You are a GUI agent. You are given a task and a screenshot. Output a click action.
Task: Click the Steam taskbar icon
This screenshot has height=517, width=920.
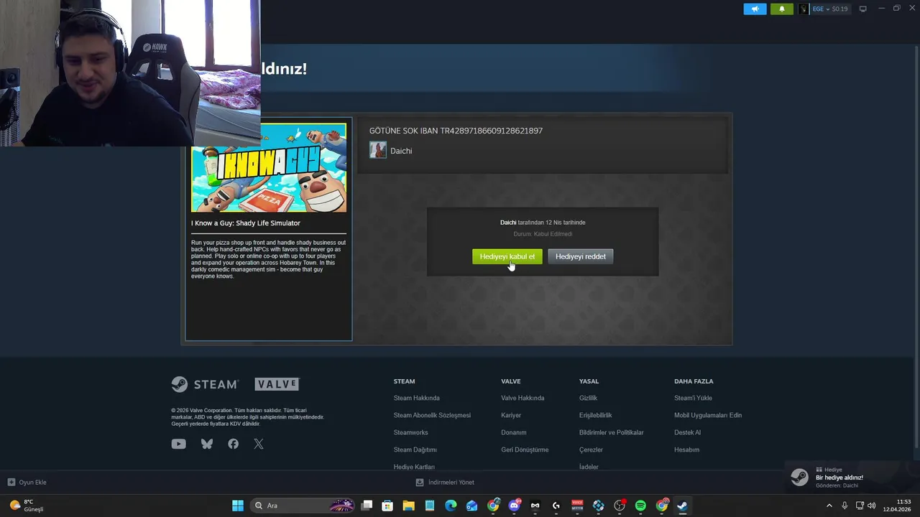coord(683,506)
